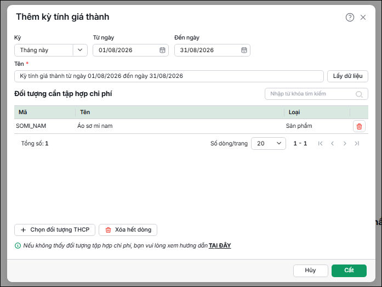This screenshot has height=287, width=382.
Task: Expand the Kỳ dropdown (Tháng này)
Action: point(80,50)
